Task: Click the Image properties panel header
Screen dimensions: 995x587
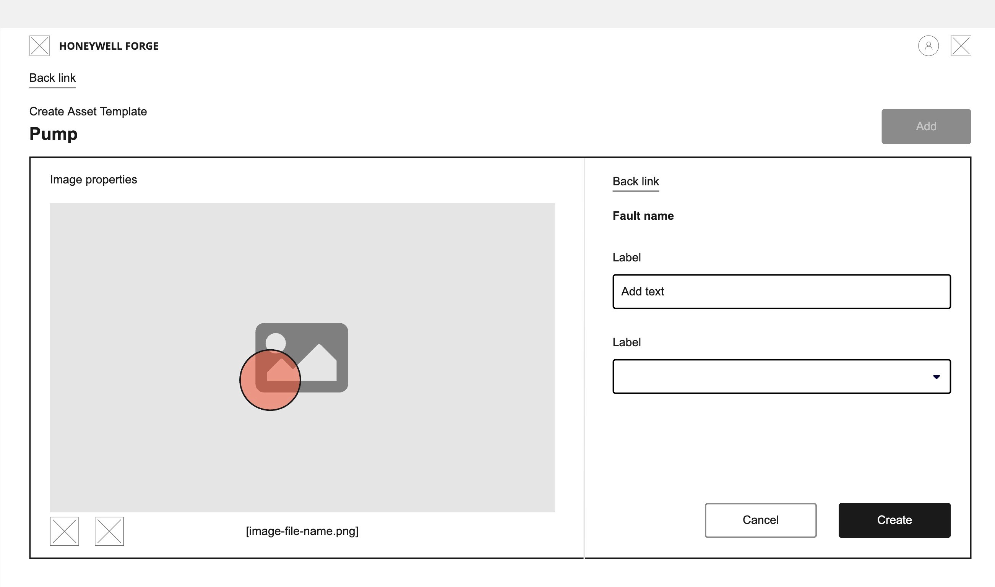Action: coord(93,179)
